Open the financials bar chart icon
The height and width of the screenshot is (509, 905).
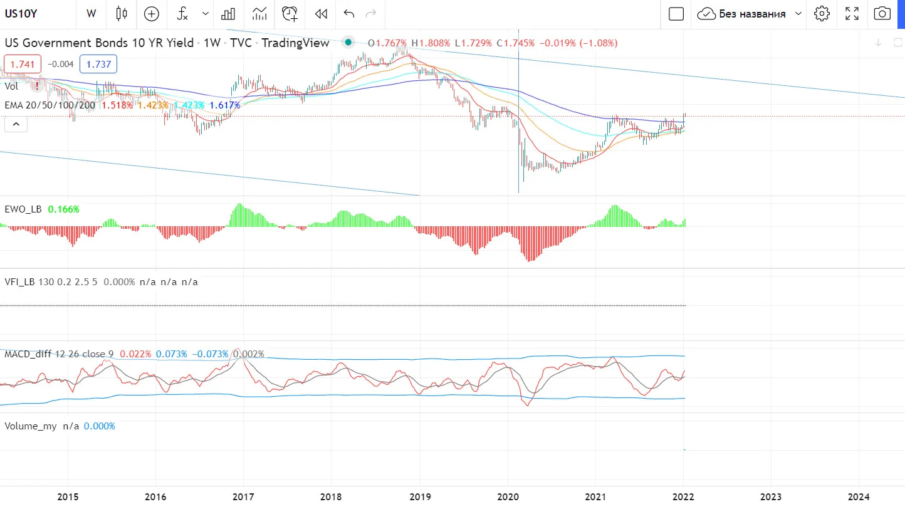pos(228,13)
